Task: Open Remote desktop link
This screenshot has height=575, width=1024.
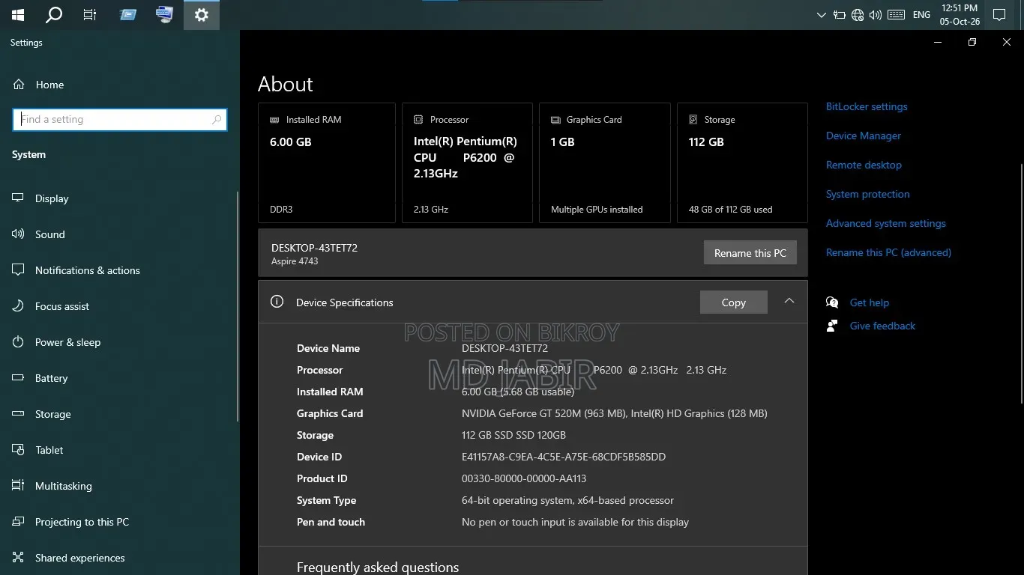Action: (x=864, y=165)
